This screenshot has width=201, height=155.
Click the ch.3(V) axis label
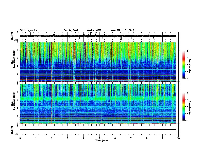[x=12, y=130]
